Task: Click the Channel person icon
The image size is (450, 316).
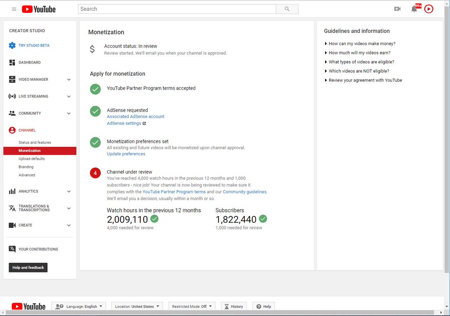Action: [x=12, y=130]
